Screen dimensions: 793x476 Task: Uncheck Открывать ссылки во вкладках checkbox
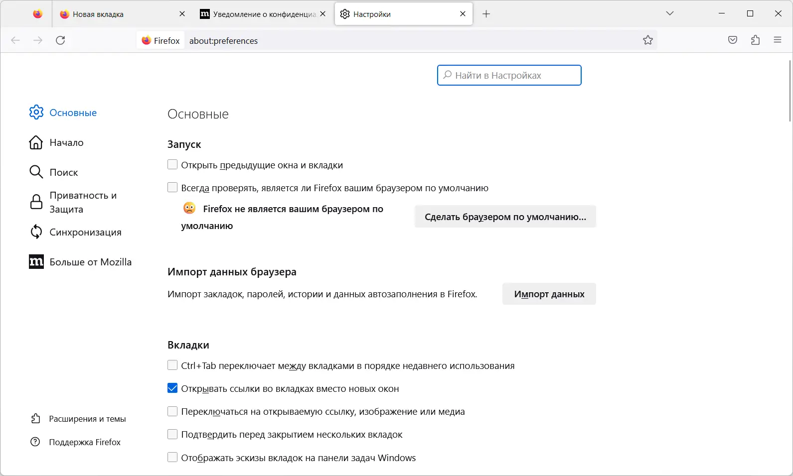172,388
